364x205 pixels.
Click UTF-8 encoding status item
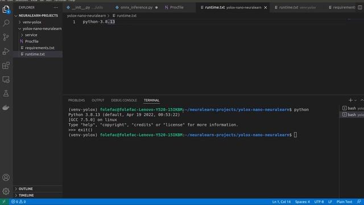click(319, 202)
